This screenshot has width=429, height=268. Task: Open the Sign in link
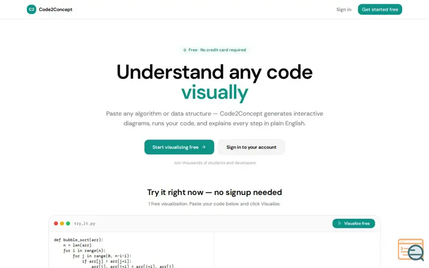[344, 9]
